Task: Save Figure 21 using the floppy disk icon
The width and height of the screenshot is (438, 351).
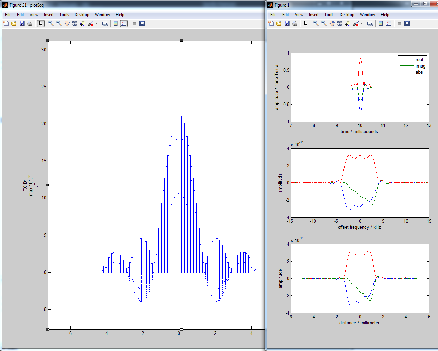Action: [x=22, y=23]
